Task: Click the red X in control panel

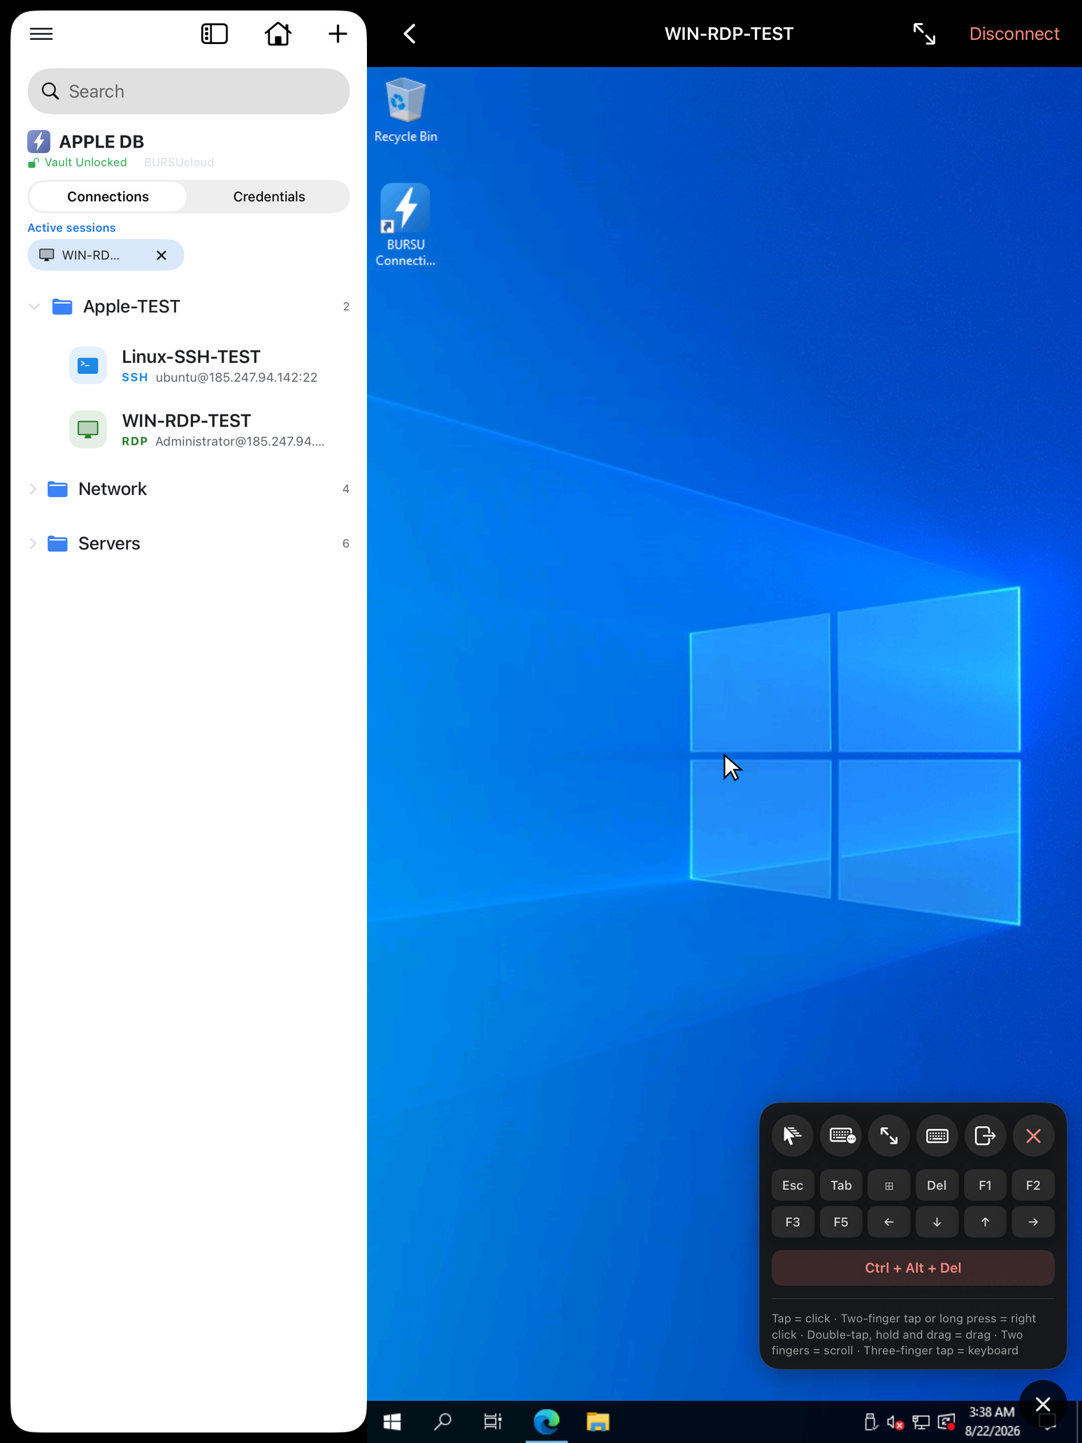Action: 1033,1135
